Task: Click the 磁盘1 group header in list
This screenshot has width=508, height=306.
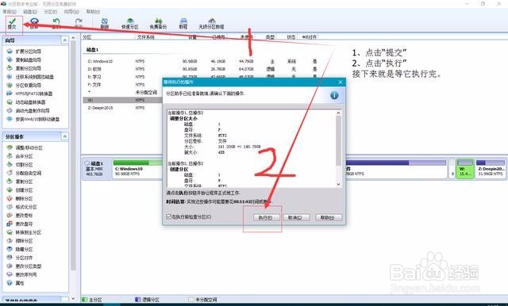Action: pos(92,49)
